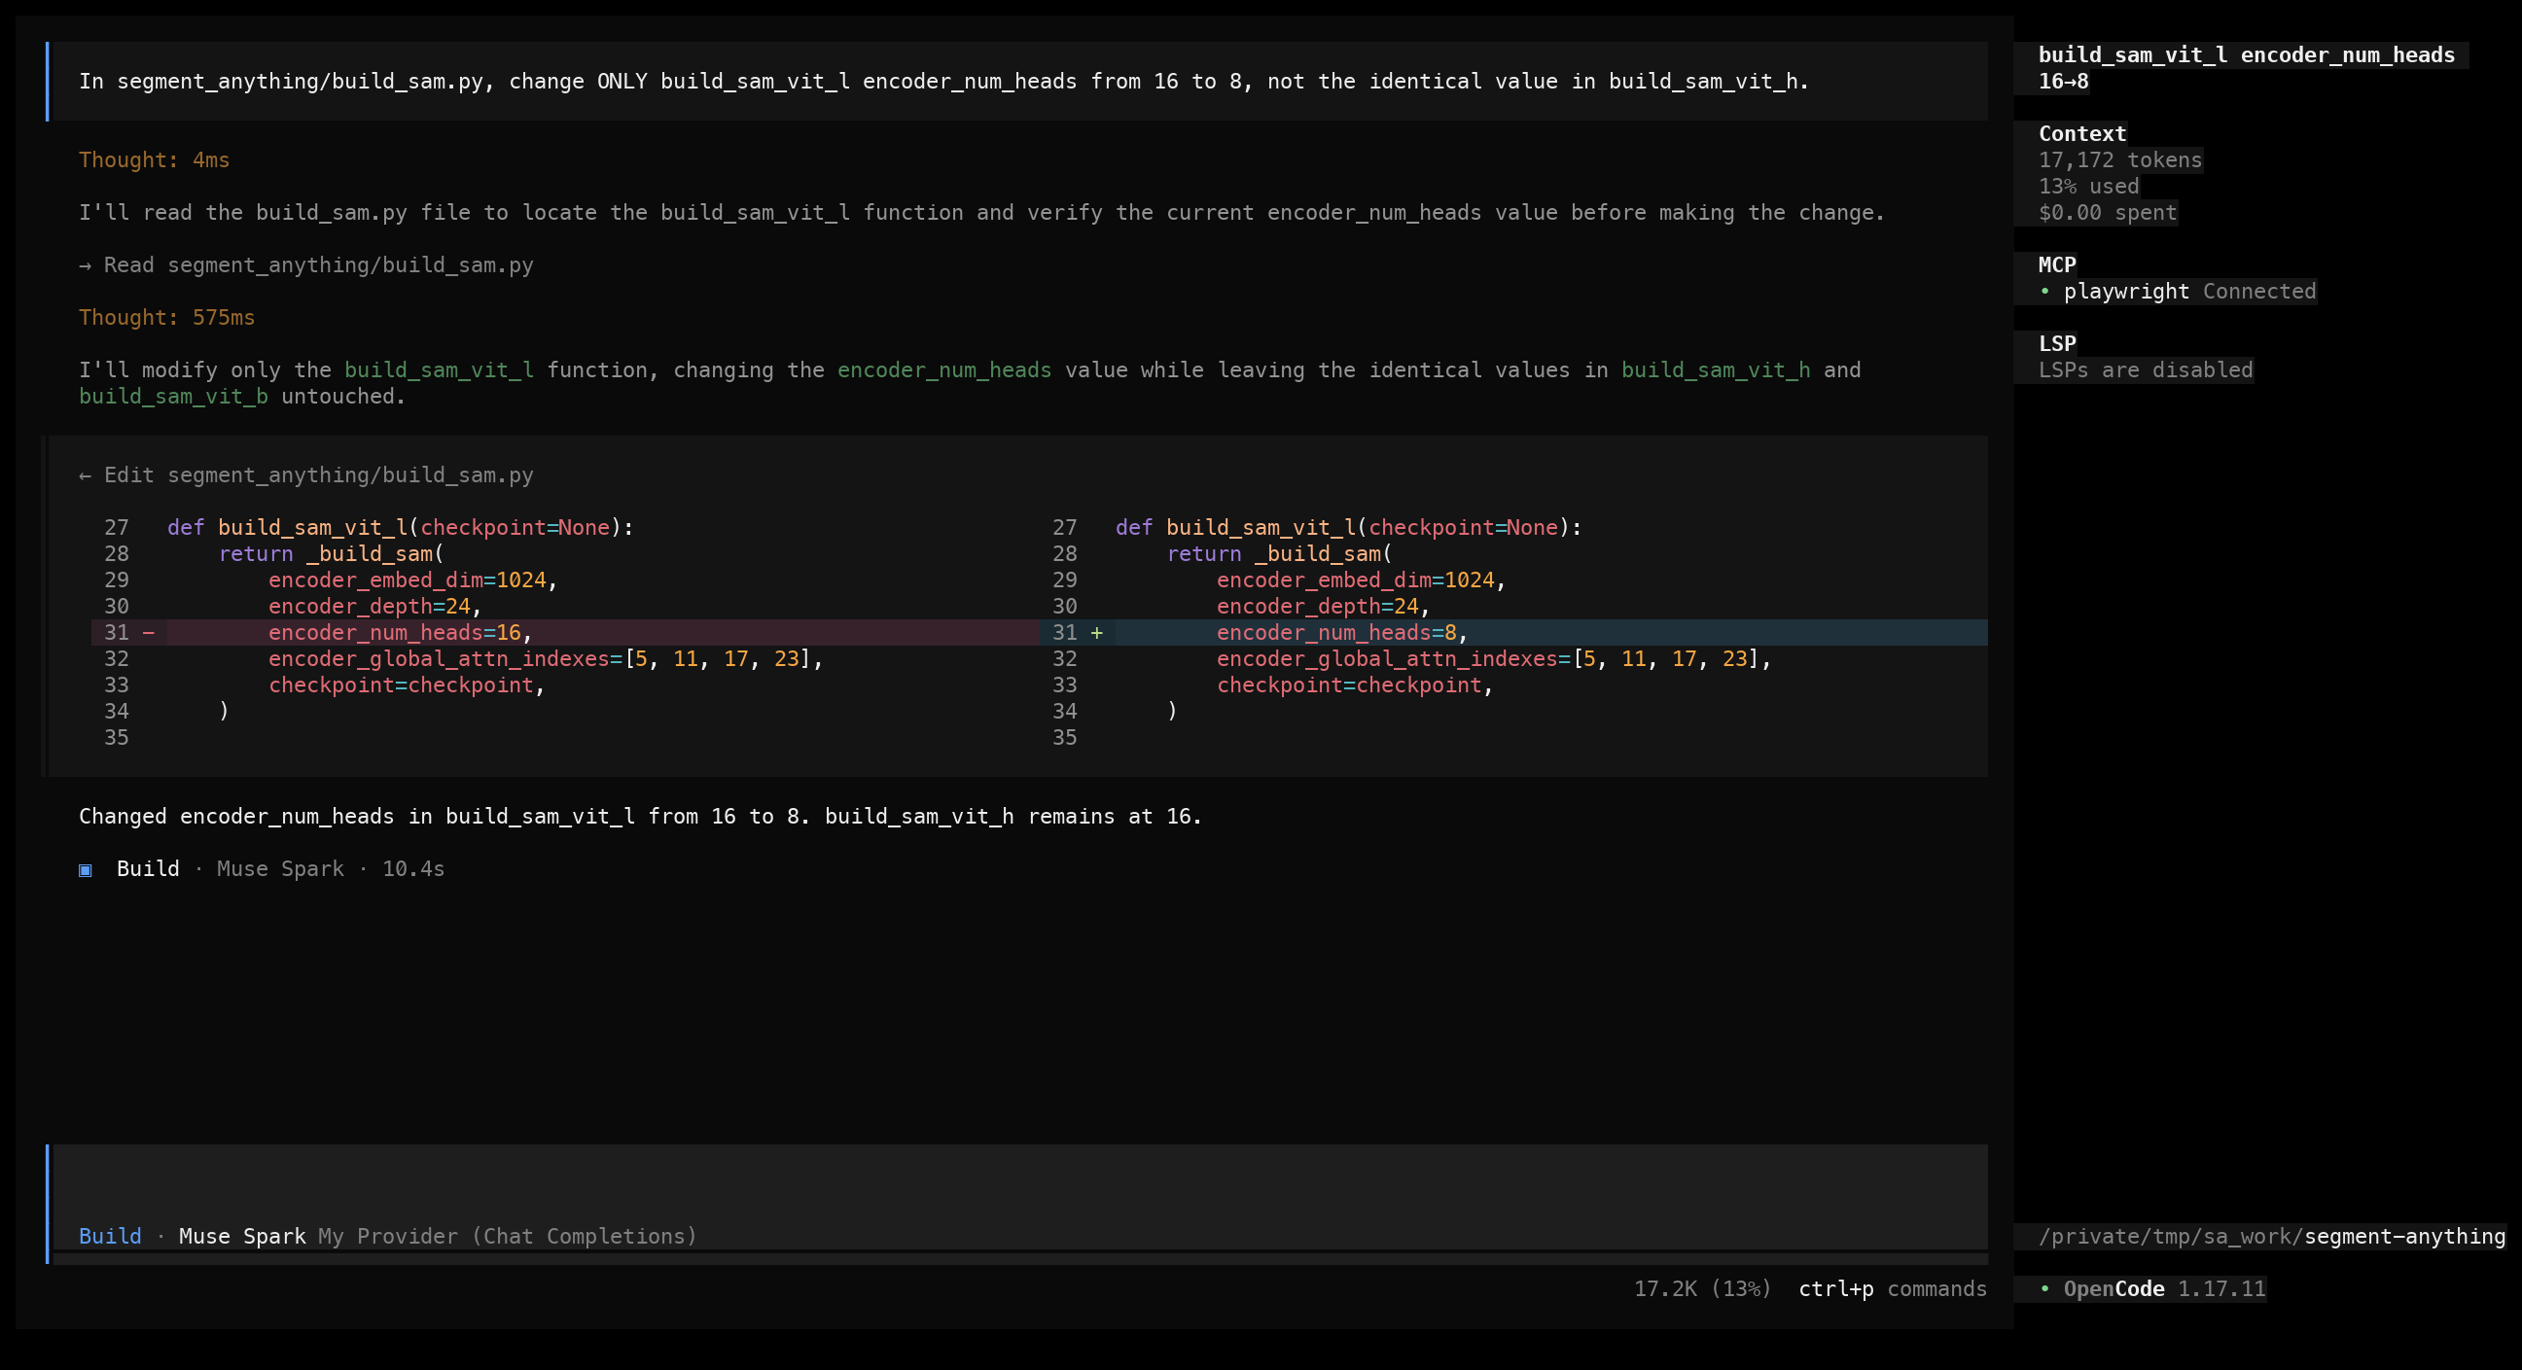Image resolution: width=2522 pixels, height=1370 pixels.
Task: Open the Edit segment_anything/build_sam.py diff header
Action: click(306, 474)
